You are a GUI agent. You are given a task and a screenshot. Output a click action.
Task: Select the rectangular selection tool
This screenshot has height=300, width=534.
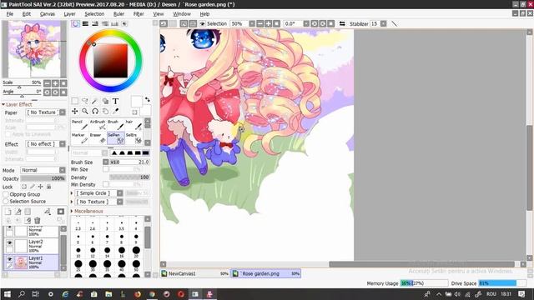coord(74,101)
